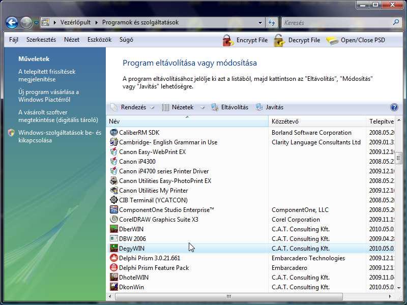Image resolution: width=407 pixels, height=305 pixels.
Task: Open A telepített frissítések megjelenítése link
Action: click(47, 75)
